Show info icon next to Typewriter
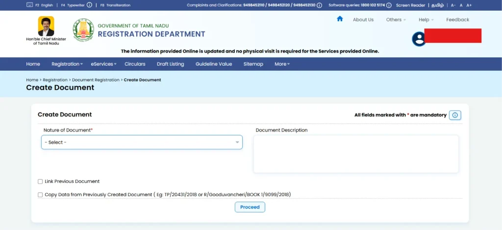Viewport: 502px width, 230px height. coord(89,5)
